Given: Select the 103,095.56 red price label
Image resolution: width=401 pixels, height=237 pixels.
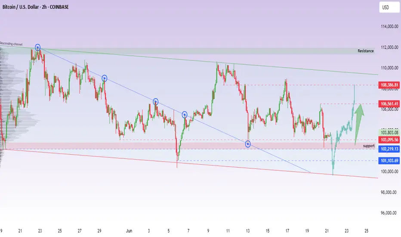Looking at the screenshot, I should [389, 140].
